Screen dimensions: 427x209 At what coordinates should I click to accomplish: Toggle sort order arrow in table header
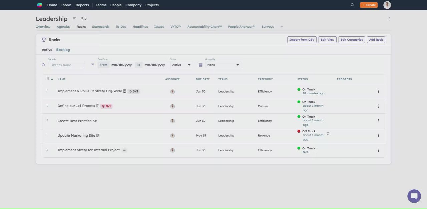pos(52,79)
